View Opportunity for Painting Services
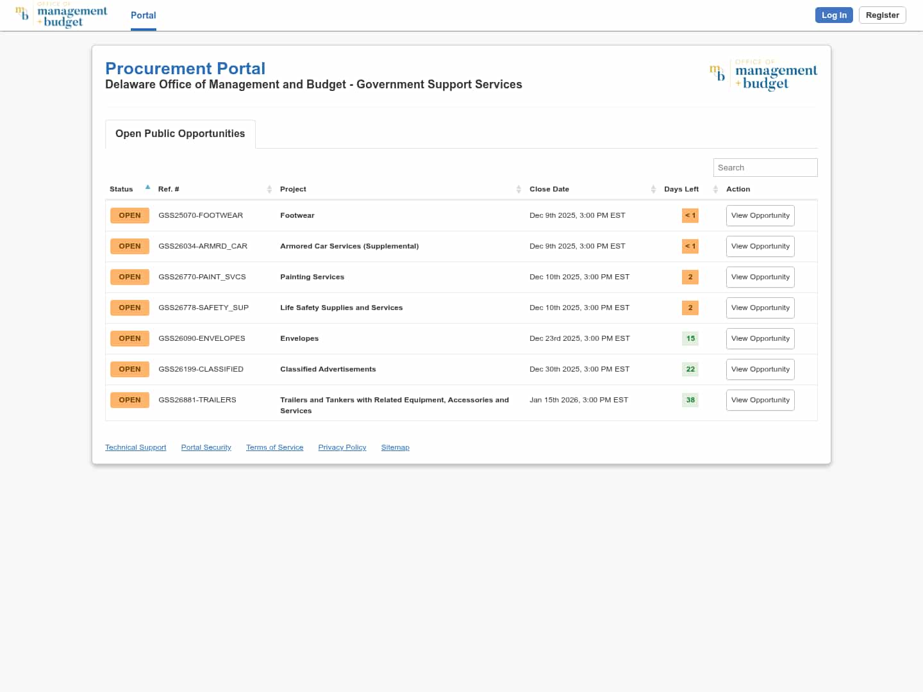Screen dimensions: 923x692 point(760,277)
